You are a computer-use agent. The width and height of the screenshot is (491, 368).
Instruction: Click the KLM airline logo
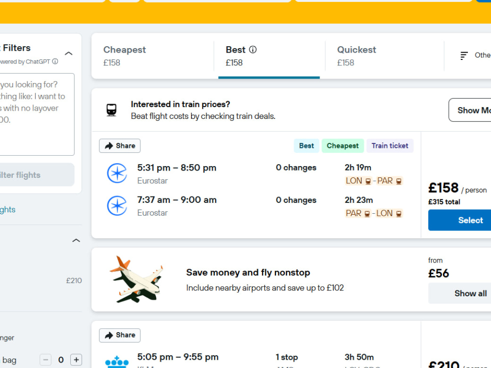[x=117, y=362]
